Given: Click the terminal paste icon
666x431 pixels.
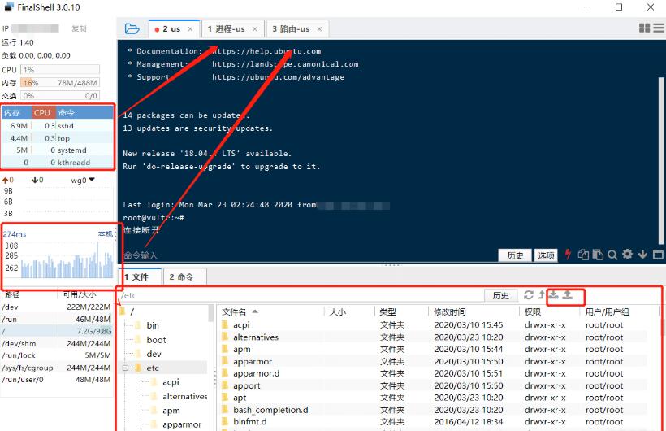Looking at the screenshot, I should tap(598, 255).
